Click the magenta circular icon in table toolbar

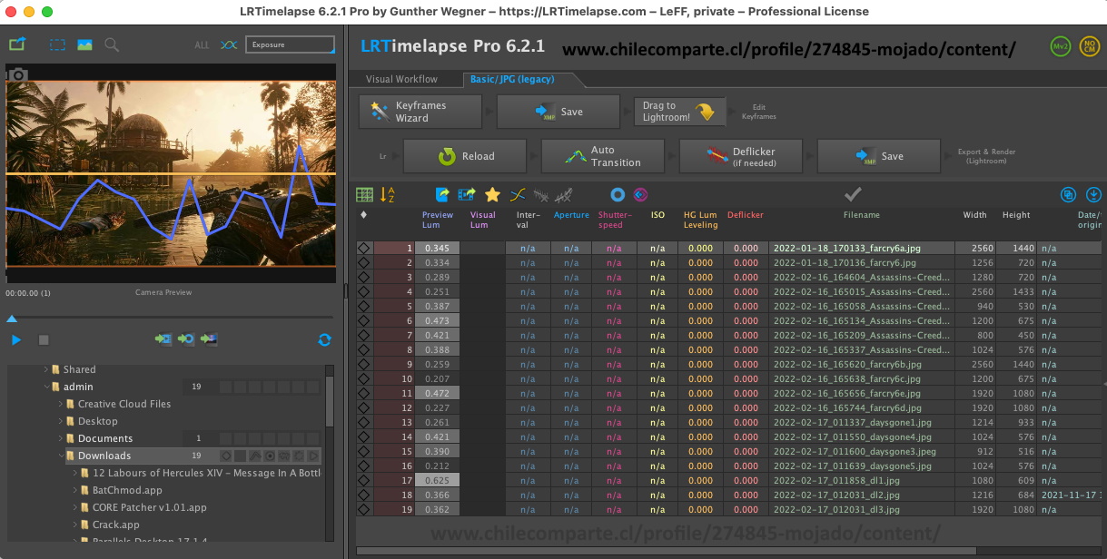tap(640, 194)
